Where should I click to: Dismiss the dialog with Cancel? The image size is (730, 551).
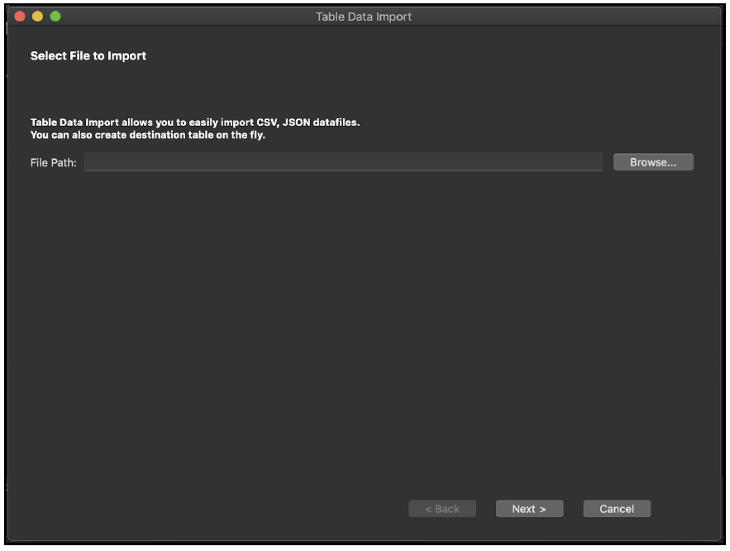pyautogui.click(x=617, y=509)
